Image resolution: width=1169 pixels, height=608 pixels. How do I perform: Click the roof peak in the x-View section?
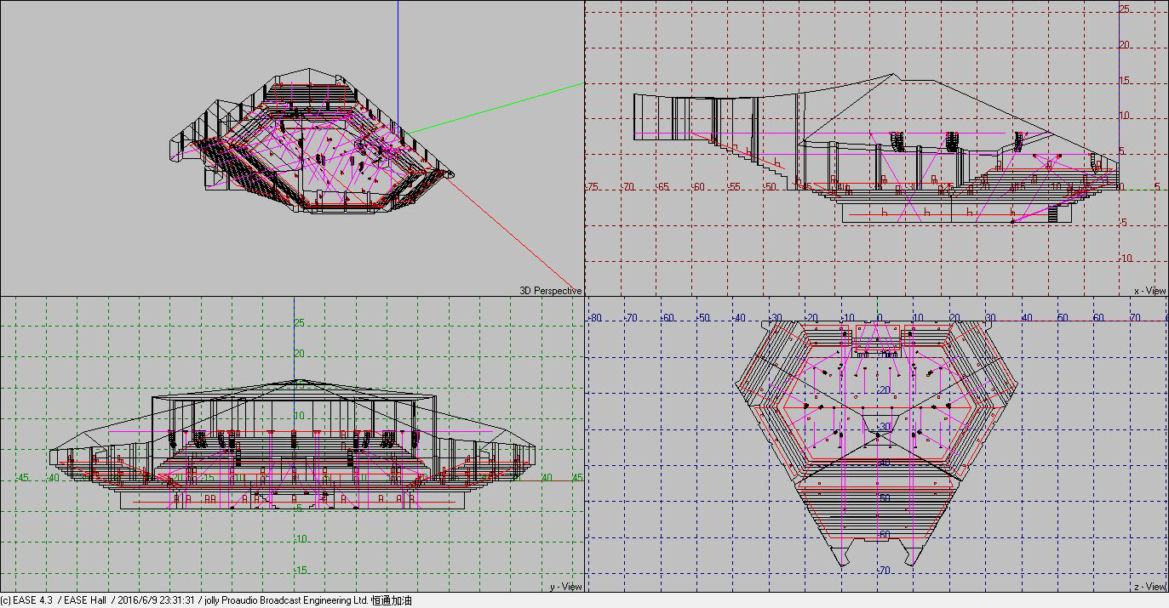coord(891,74)
